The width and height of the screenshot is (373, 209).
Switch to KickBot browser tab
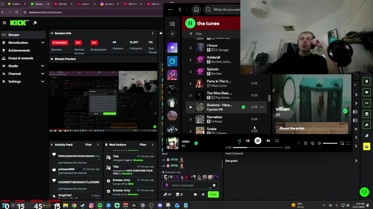[x=16, y=4]
